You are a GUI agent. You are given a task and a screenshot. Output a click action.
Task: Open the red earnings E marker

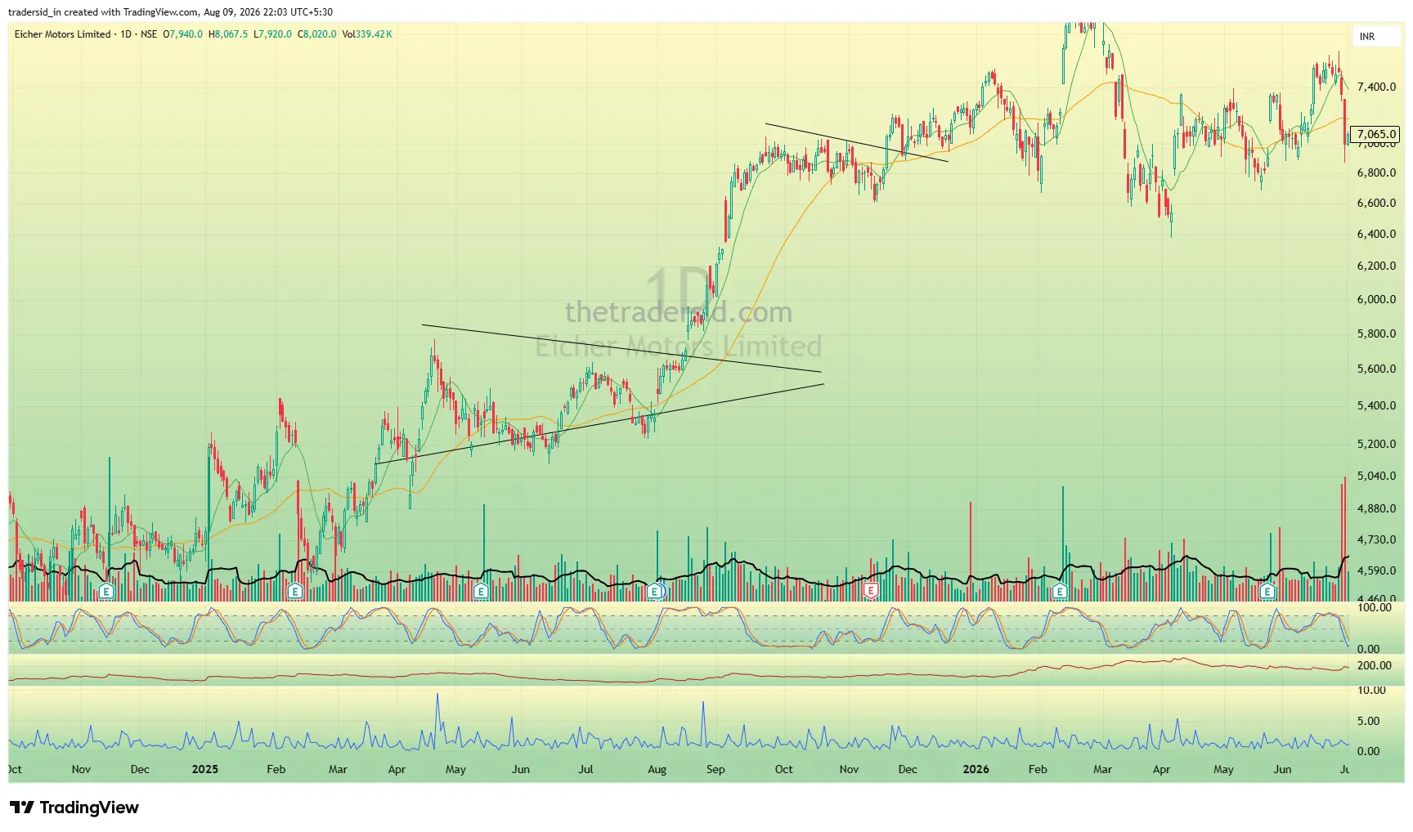[871, 591]
